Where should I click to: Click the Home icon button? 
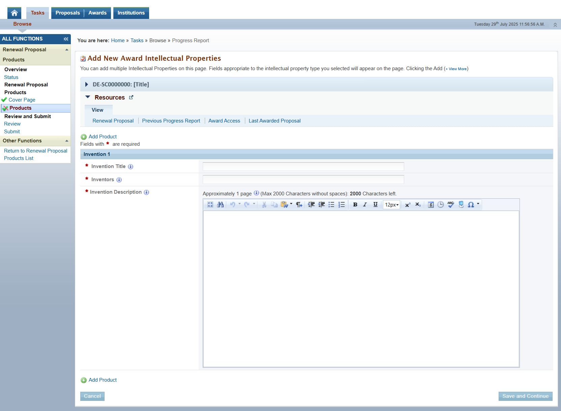pyautogui.click(x=14, y=13)
